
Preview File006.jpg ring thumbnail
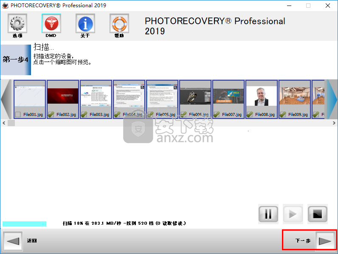point(195,96)
